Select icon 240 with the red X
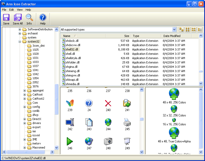This screenshot has height=161, width=205. pos(108,103)
